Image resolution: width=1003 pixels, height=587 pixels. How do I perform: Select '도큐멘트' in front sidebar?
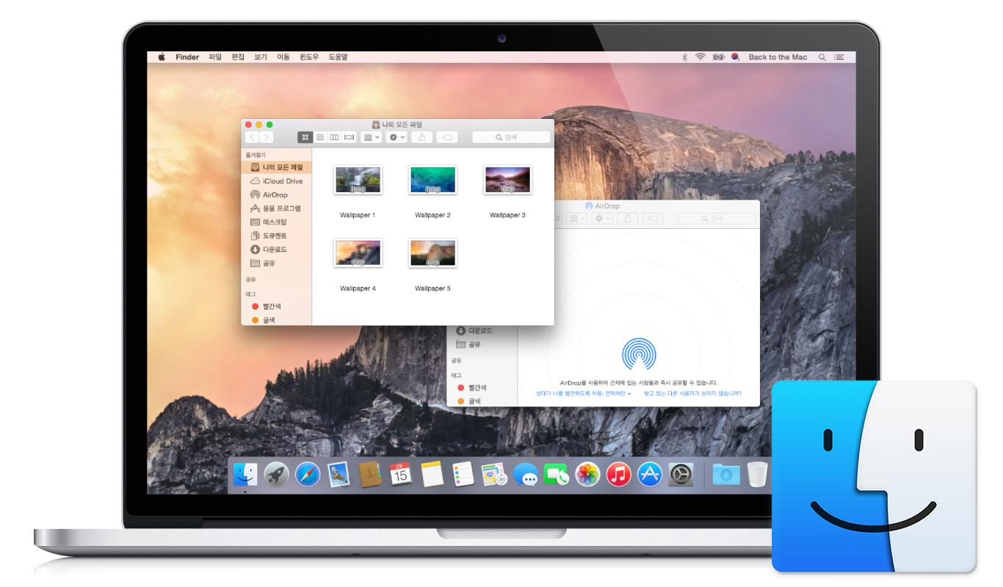(x=277, y=236)
